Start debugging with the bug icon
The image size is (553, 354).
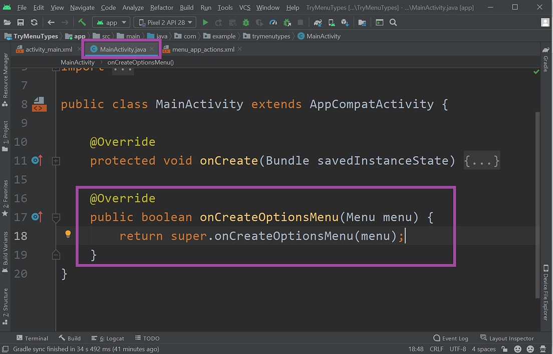coord(245,22)
